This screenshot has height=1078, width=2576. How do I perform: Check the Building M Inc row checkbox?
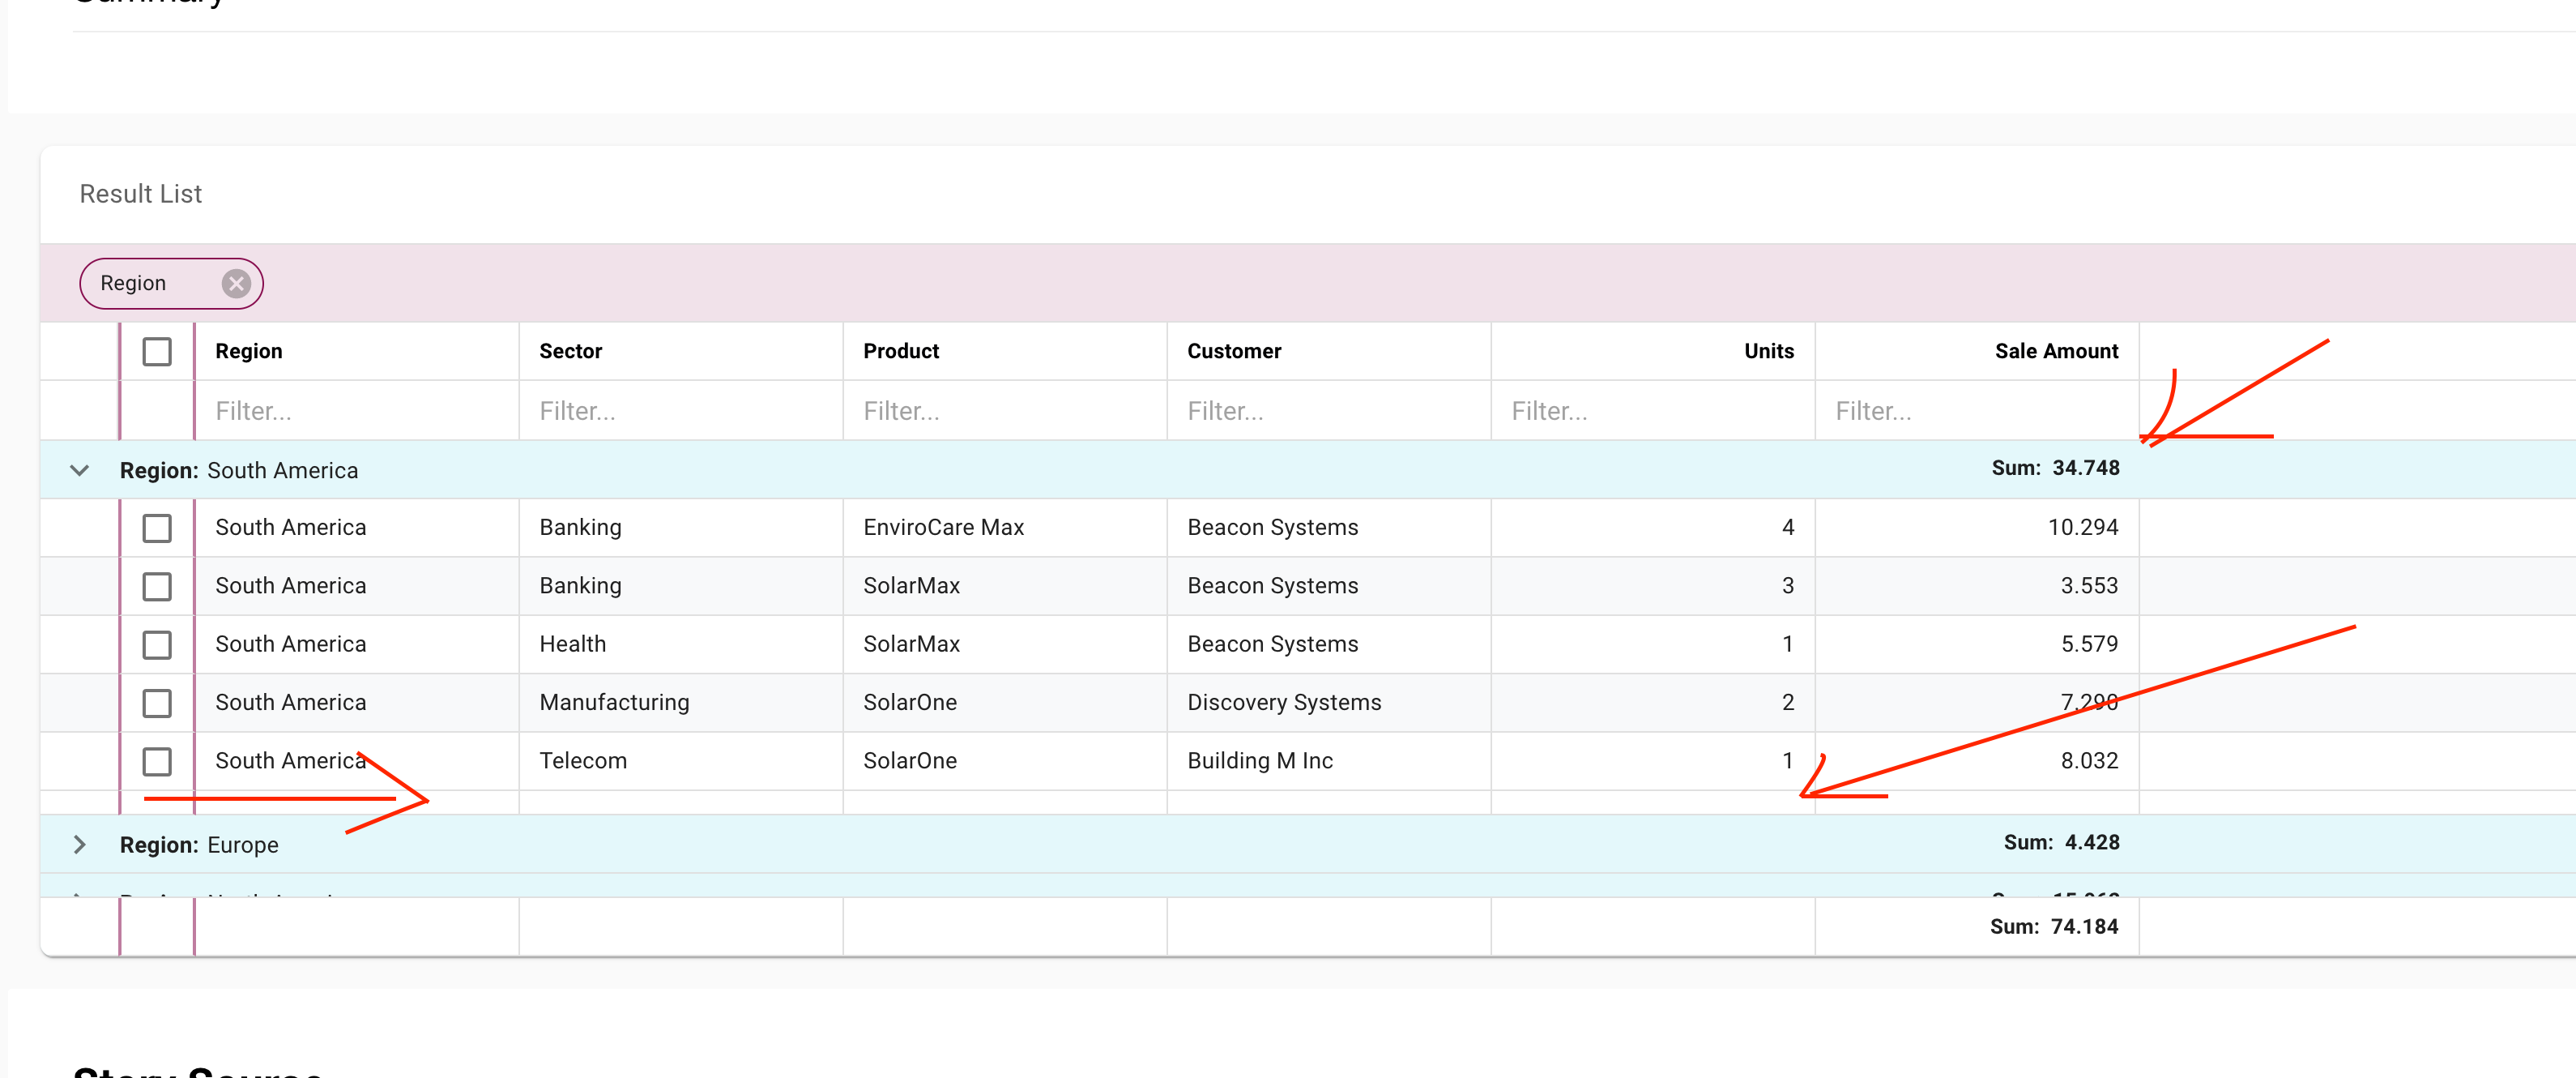click(x=156, y=761)
